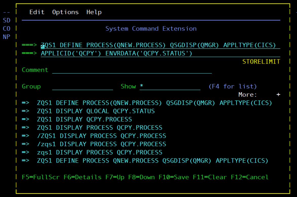Open the Options menu
This screenshot has width=297, height=197.
click(65, 12)
